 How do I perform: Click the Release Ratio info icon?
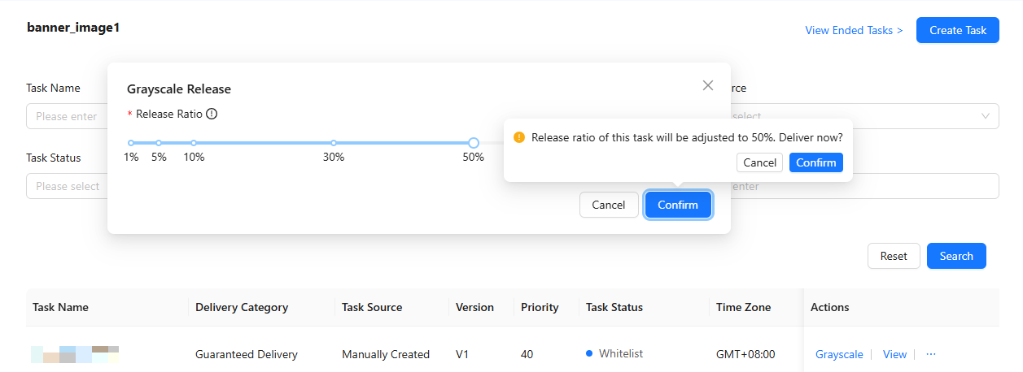[212, 114]
